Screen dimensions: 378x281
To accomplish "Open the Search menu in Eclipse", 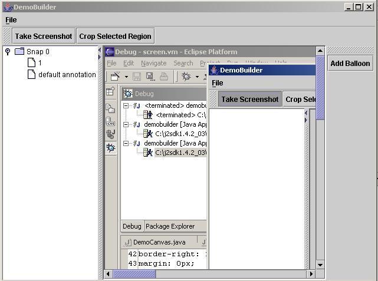I will click(x=183, y=63).
